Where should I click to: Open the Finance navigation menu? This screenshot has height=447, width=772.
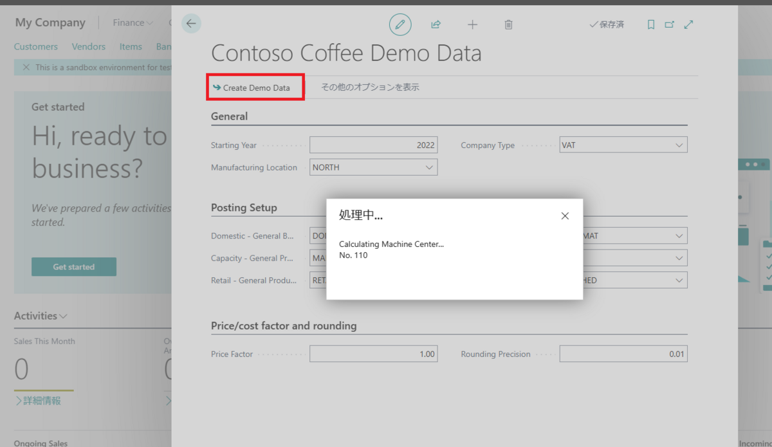[132, 22]
